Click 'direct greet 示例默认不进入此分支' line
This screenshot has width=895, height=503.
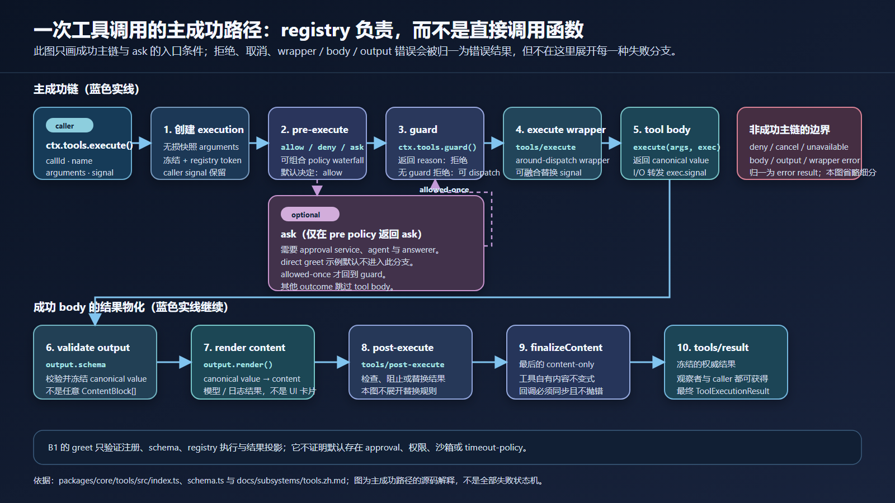tap(348, 262)
